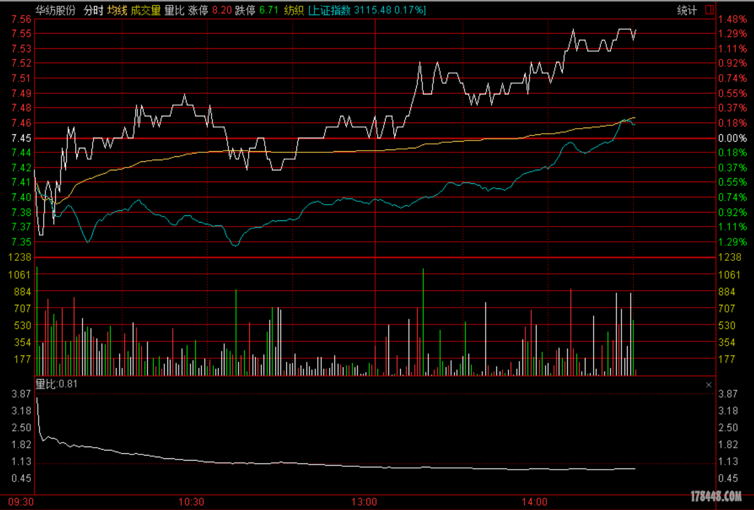This screenshot has width=754, height=510.
Task: Click the 7.45 left price axis label
Action: click(21, 138)
